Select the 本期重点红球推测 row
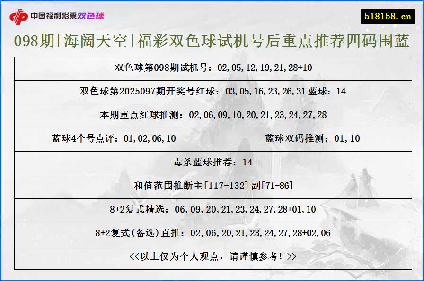The height and width of the screenshot is (281, 424). coord(212,115)
